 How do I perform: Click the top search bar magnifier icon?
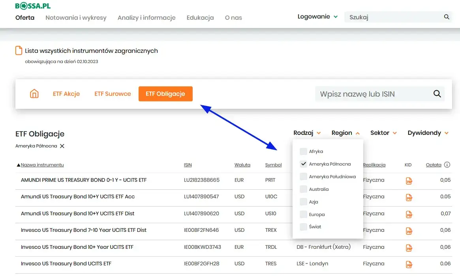447,17
